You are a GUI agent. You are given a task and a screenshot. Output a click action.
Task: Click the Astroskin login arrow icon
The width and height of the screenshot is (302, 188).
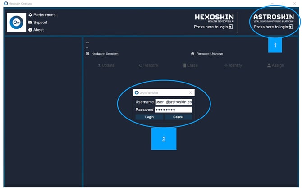[291, 27]
